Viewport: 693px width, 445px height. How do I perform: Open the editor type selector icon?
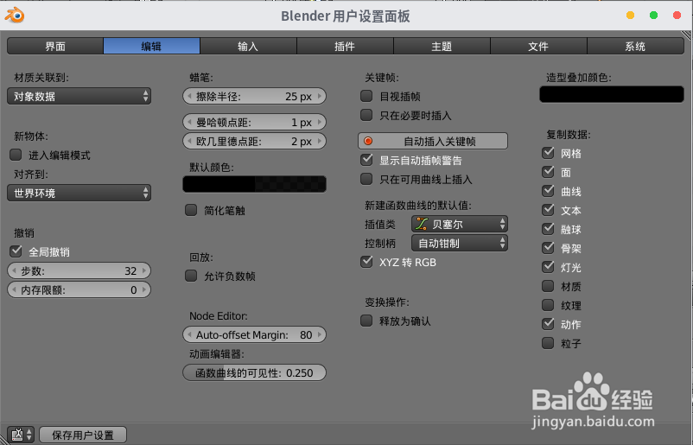click(21, 435)
